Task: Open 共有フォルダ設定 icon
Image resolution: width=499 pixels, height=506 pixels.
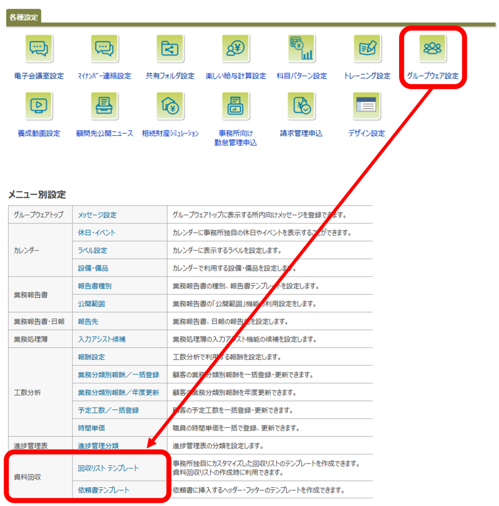Action: click(170, 49)
